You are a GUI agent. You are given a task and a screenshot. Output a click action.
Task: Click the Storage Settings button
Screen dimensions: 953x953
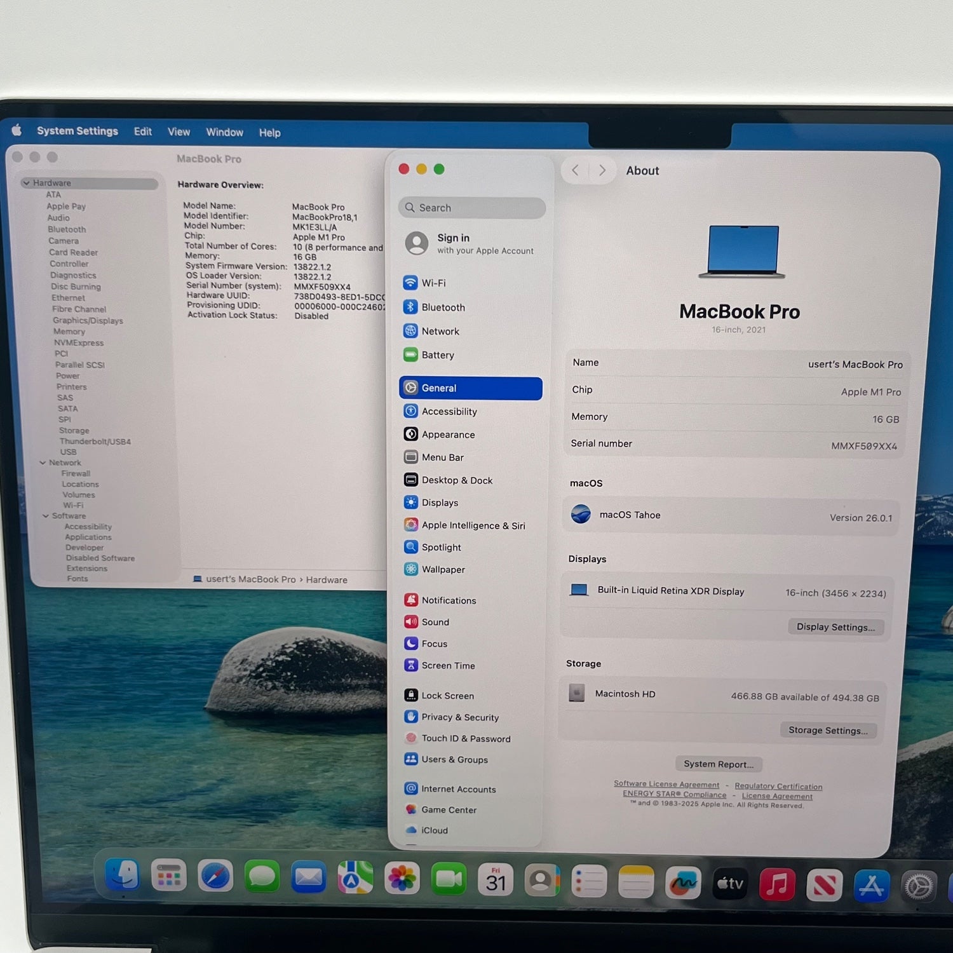tap(827, 731)
